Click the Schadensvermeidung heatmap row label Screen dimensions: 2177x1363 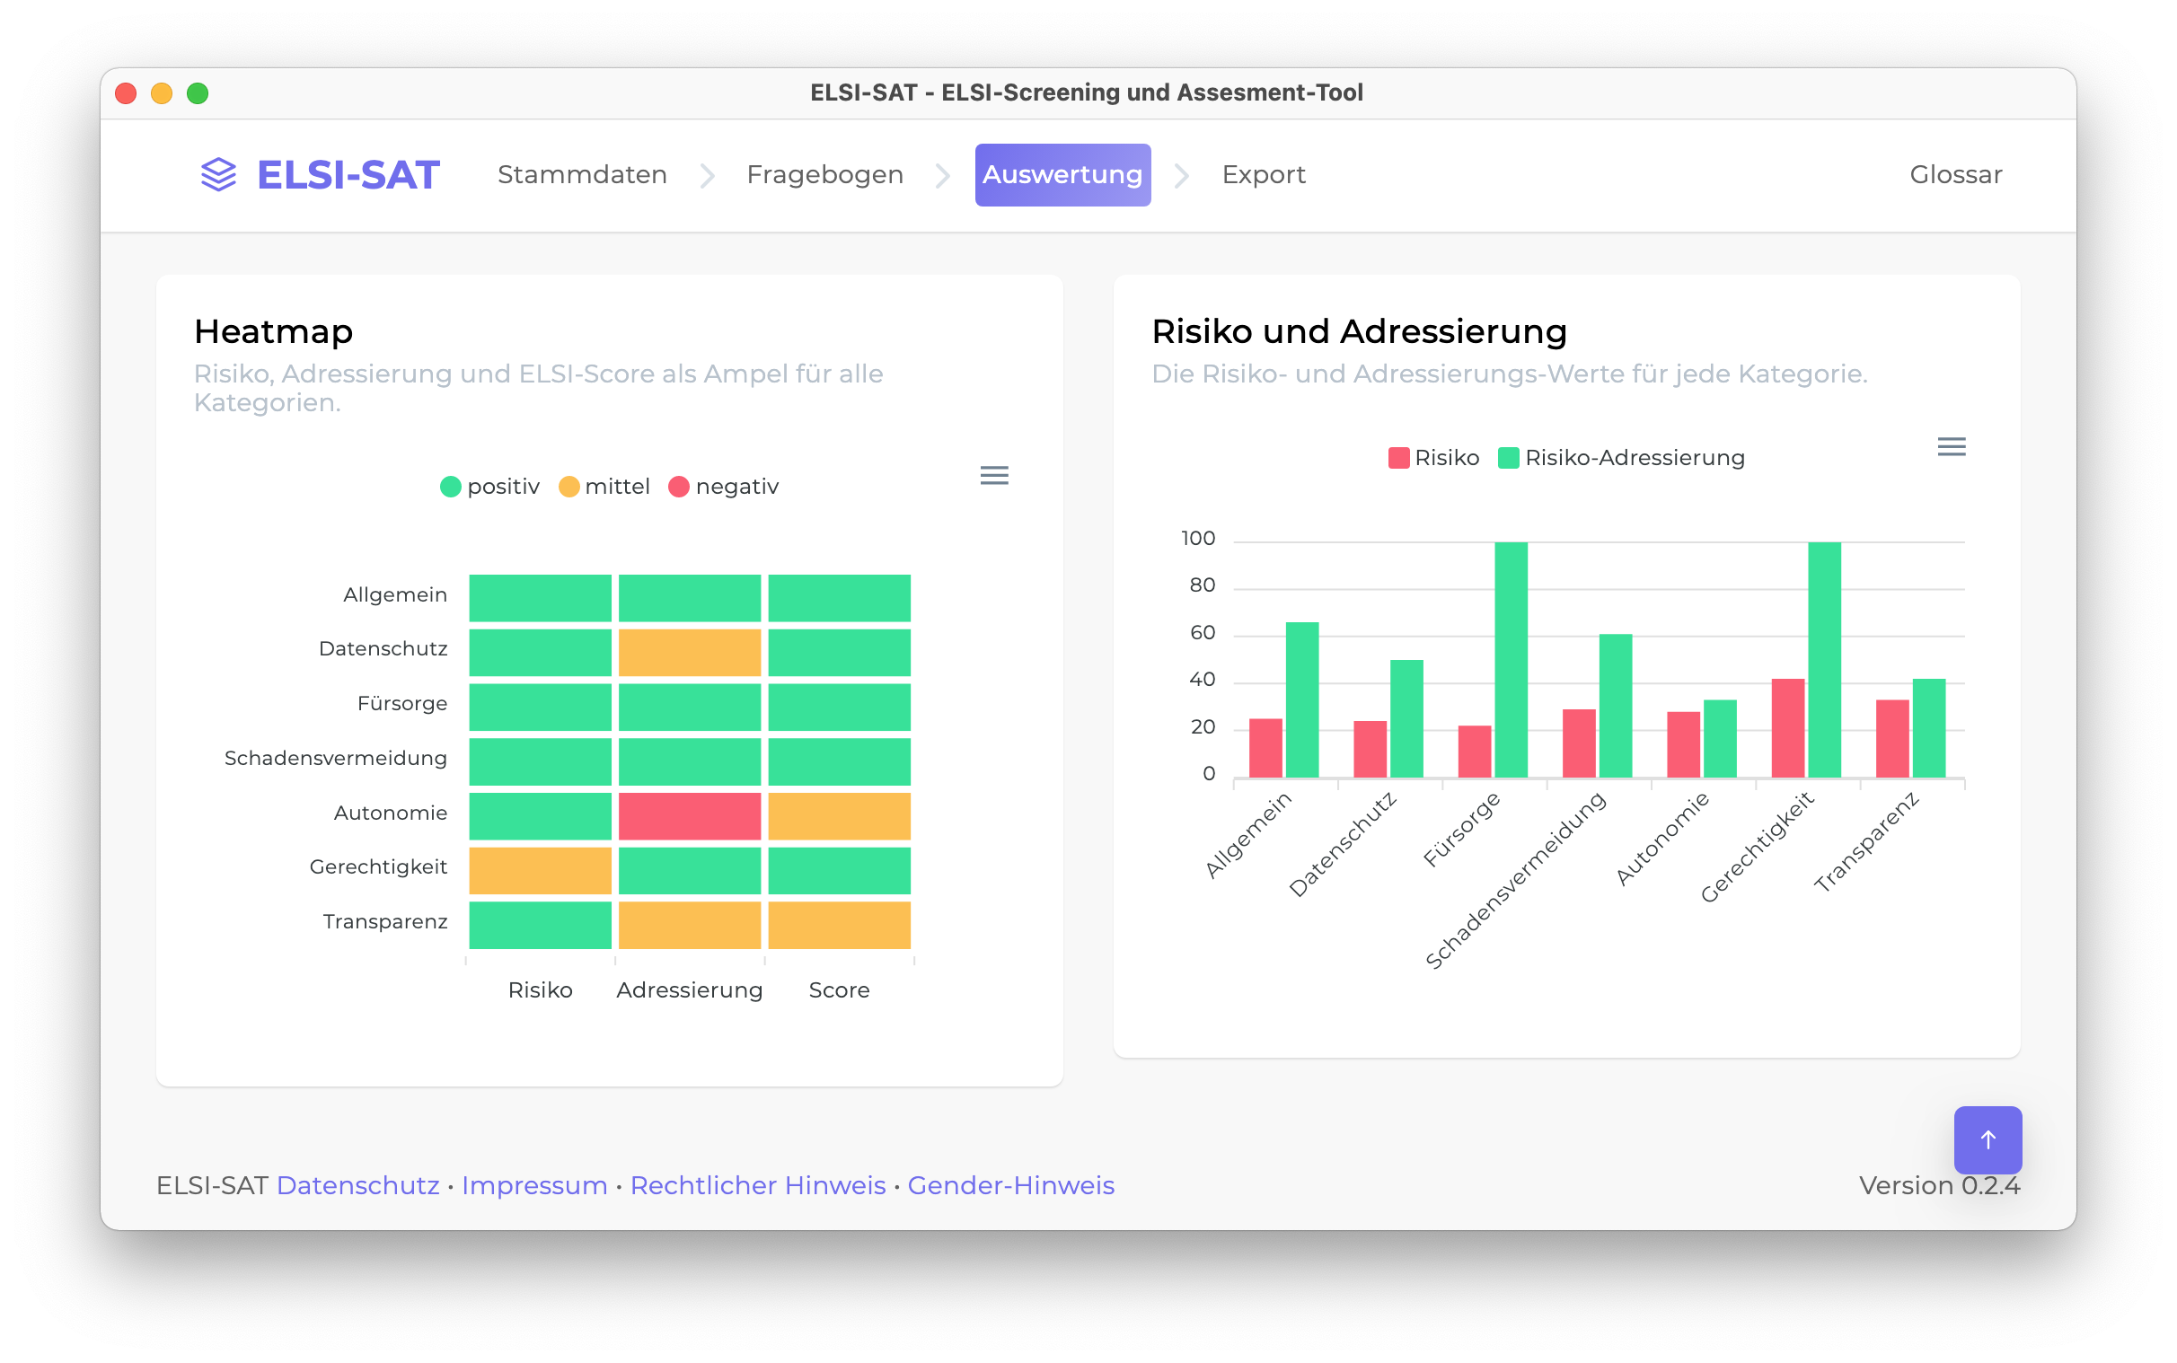335,758
